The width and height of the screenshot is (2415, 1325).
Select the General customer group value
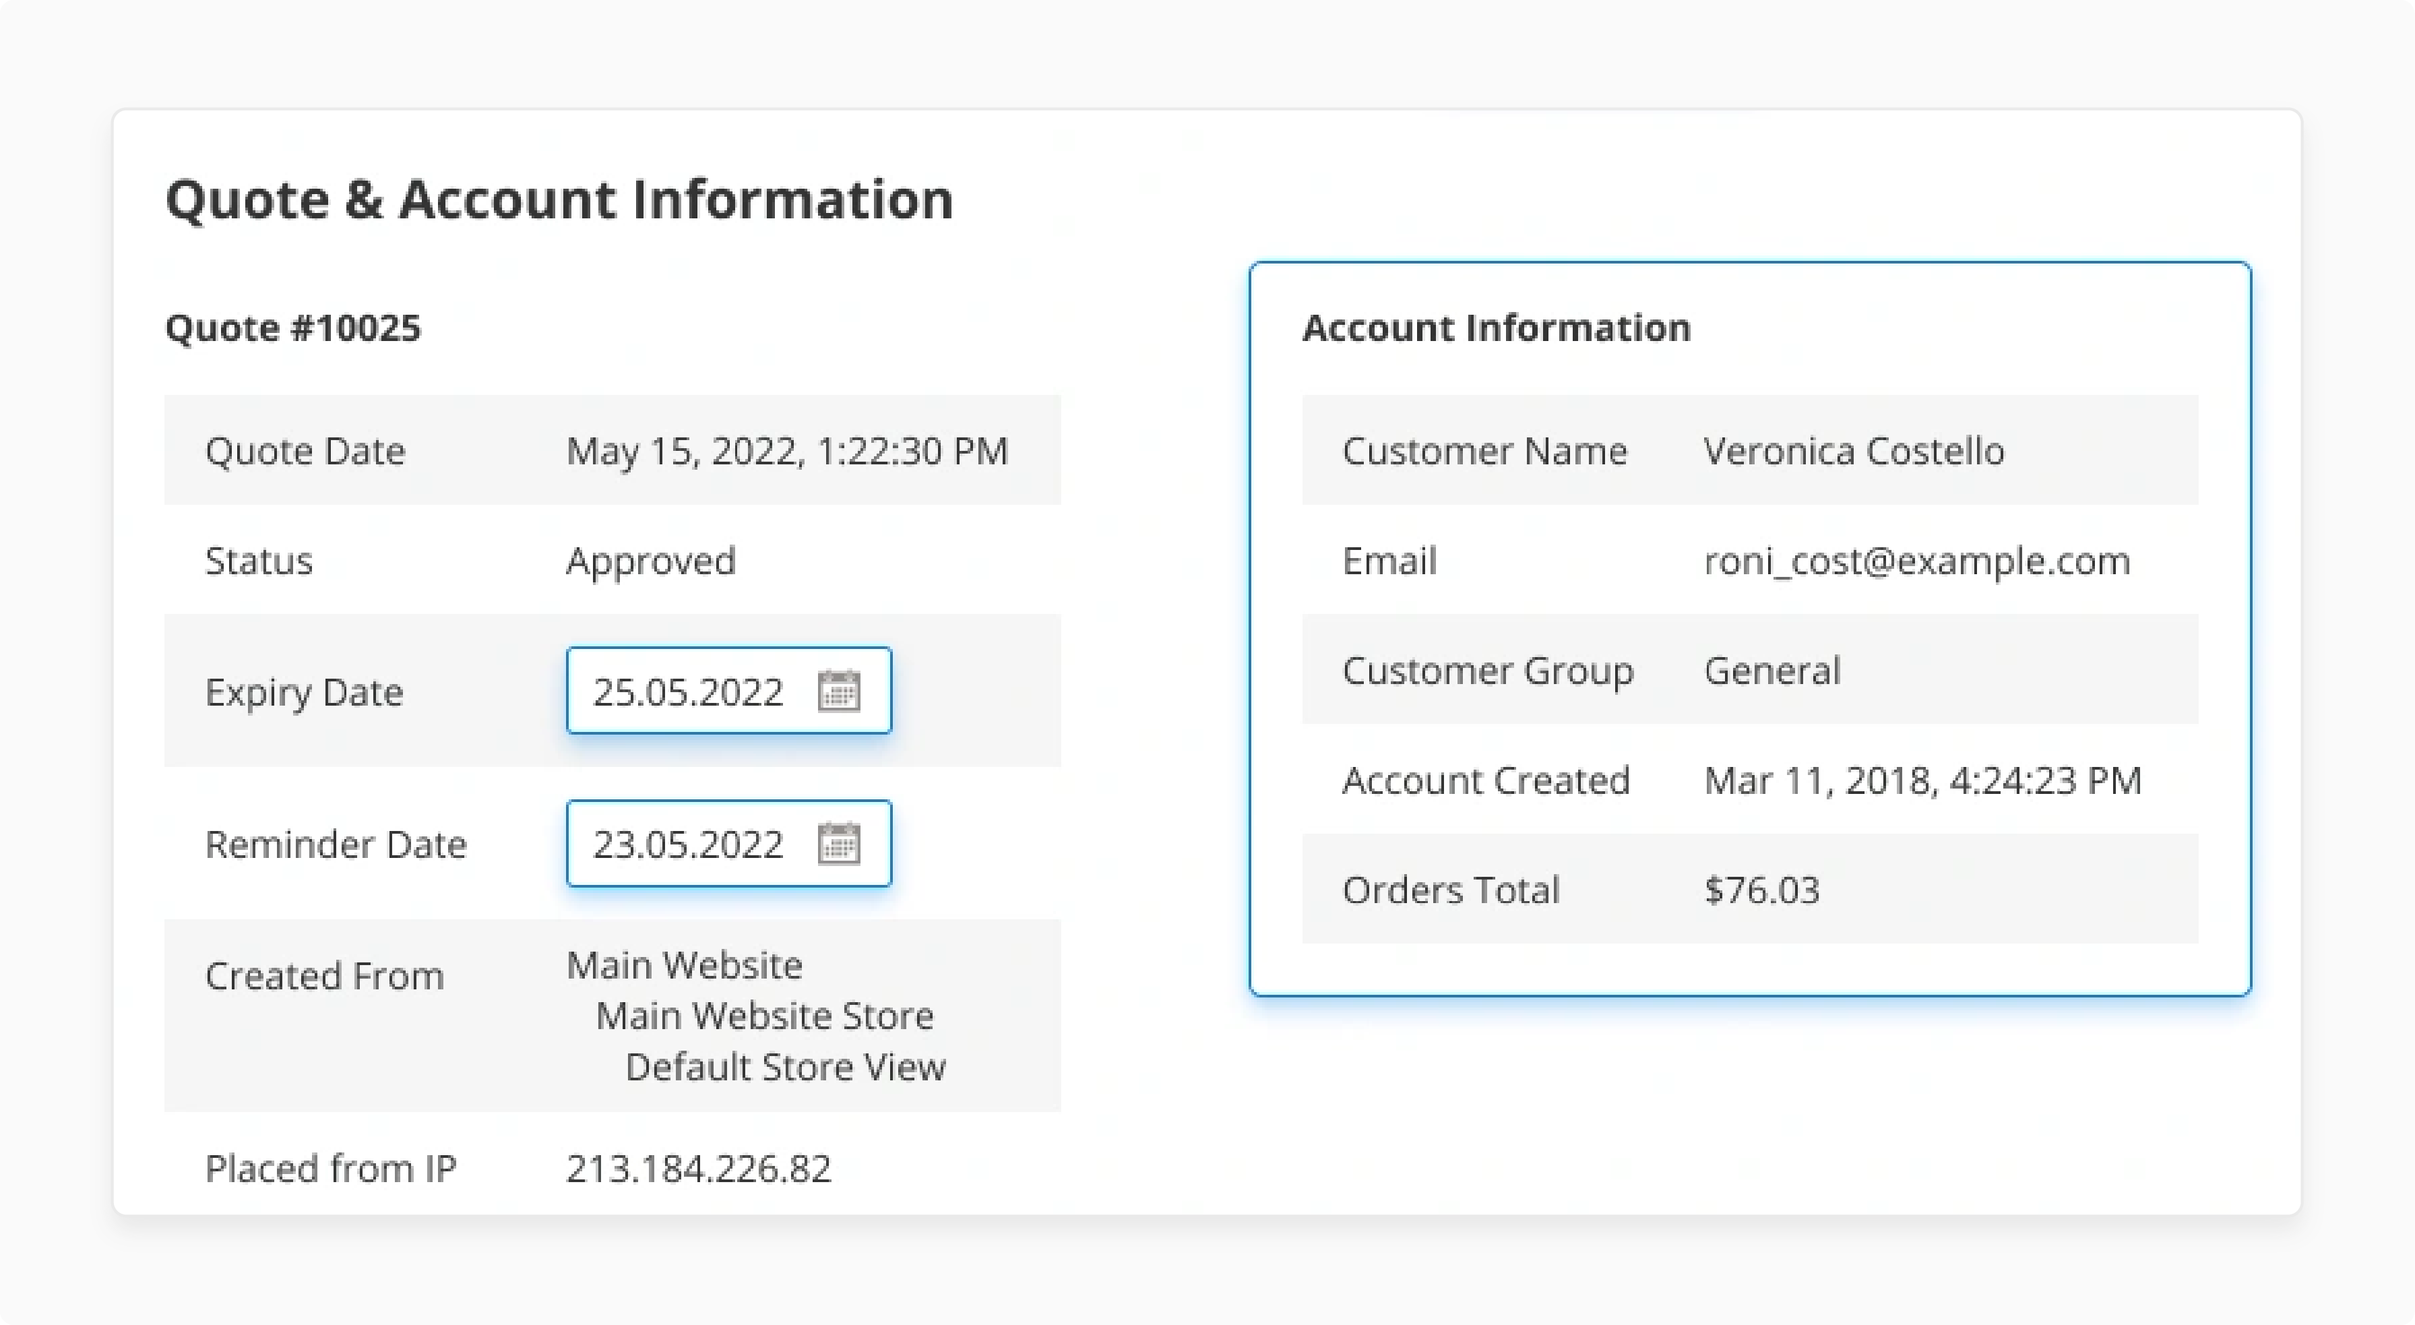1773,671
